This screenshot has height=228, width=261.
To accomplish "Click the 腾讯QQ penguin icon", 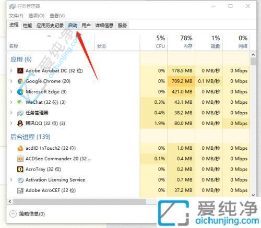I will click(20, 123).
